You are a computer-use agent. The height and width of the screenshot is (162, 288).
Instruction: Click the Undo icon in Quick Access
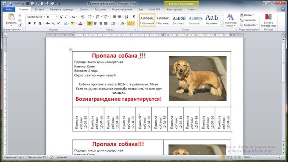[x=16, y=4]
